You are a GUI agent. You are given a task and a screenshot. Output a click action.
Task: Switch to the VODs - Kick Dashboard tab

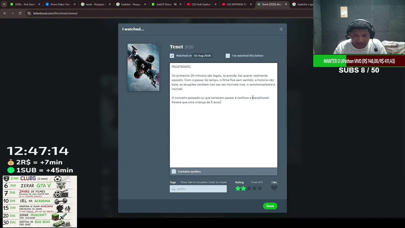click(25, 4)
